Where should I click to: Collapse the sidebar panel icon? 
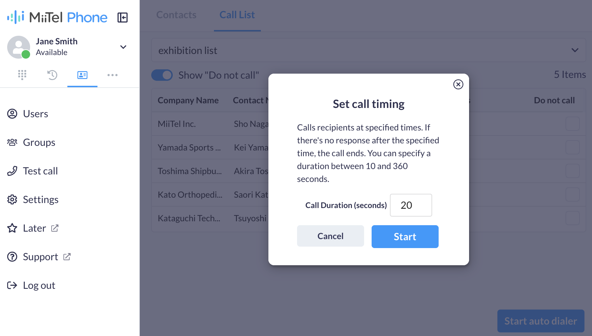[123, 18]
